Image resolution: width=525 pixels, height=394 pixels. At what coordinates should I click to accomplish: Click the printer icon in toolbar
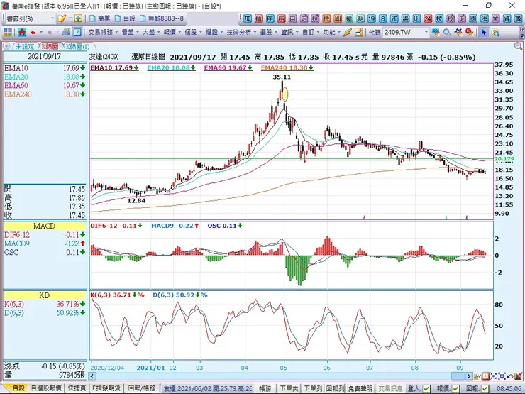click(66, 32)
